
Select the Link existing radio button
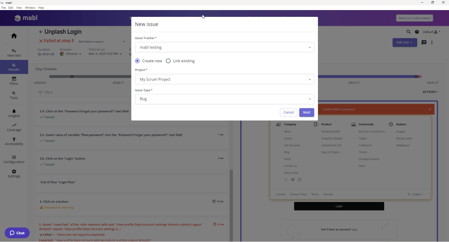(168, 61)
